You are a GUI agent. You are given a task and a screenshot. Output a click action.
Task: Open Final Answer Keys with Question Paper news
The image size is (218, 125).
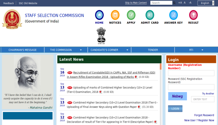pyautogui.click(x=112, y=105)
